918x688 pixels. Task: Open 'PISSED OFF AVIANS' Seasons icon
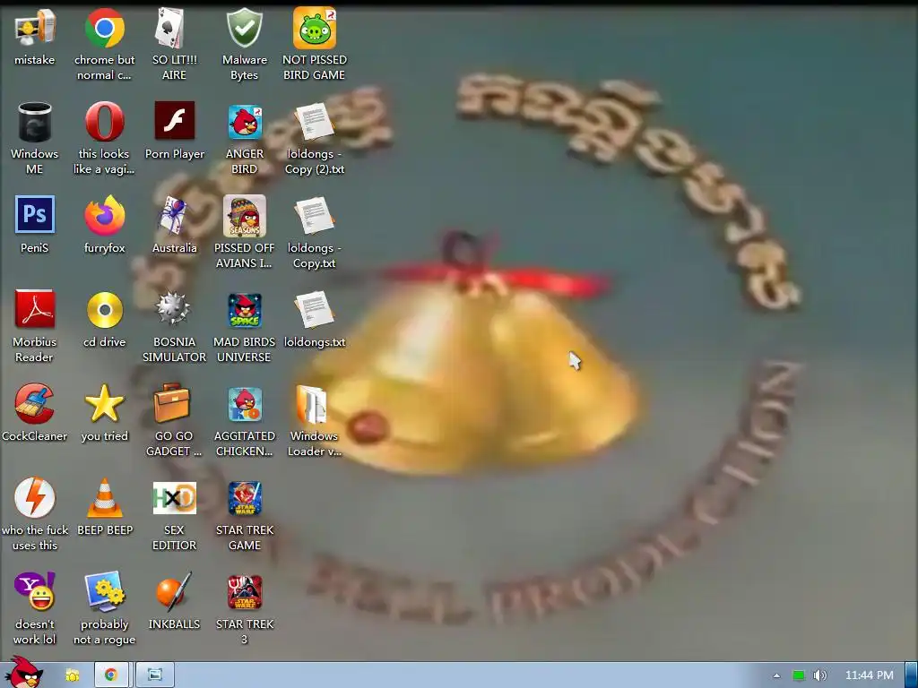(x=244, y=216)
